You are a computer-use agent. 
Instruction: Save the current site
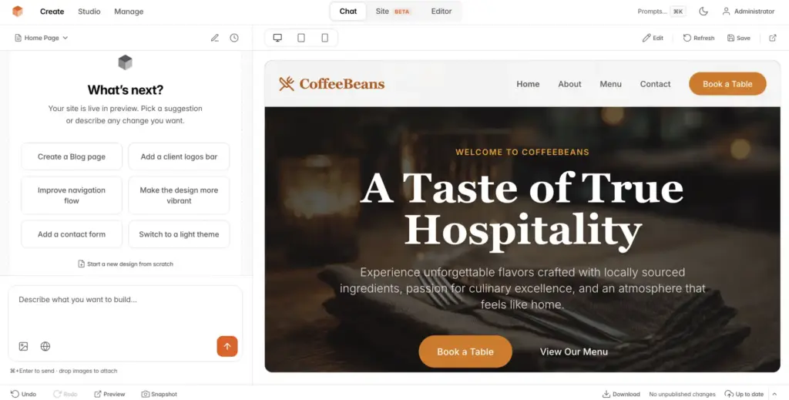(739, 38)
